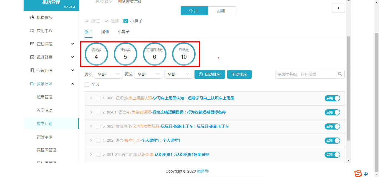The height and width of the screenshot is (177, 379).
Task: Select the 个训 tab
Action: [x=194, y=11]
